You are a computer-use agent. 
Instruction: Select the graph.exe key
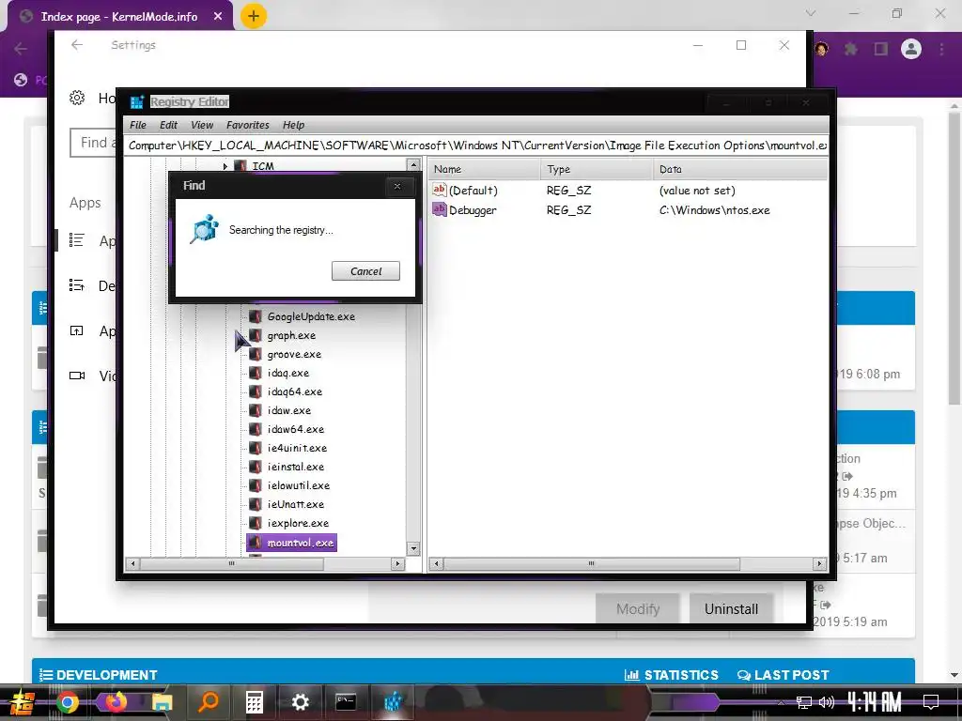291,336
